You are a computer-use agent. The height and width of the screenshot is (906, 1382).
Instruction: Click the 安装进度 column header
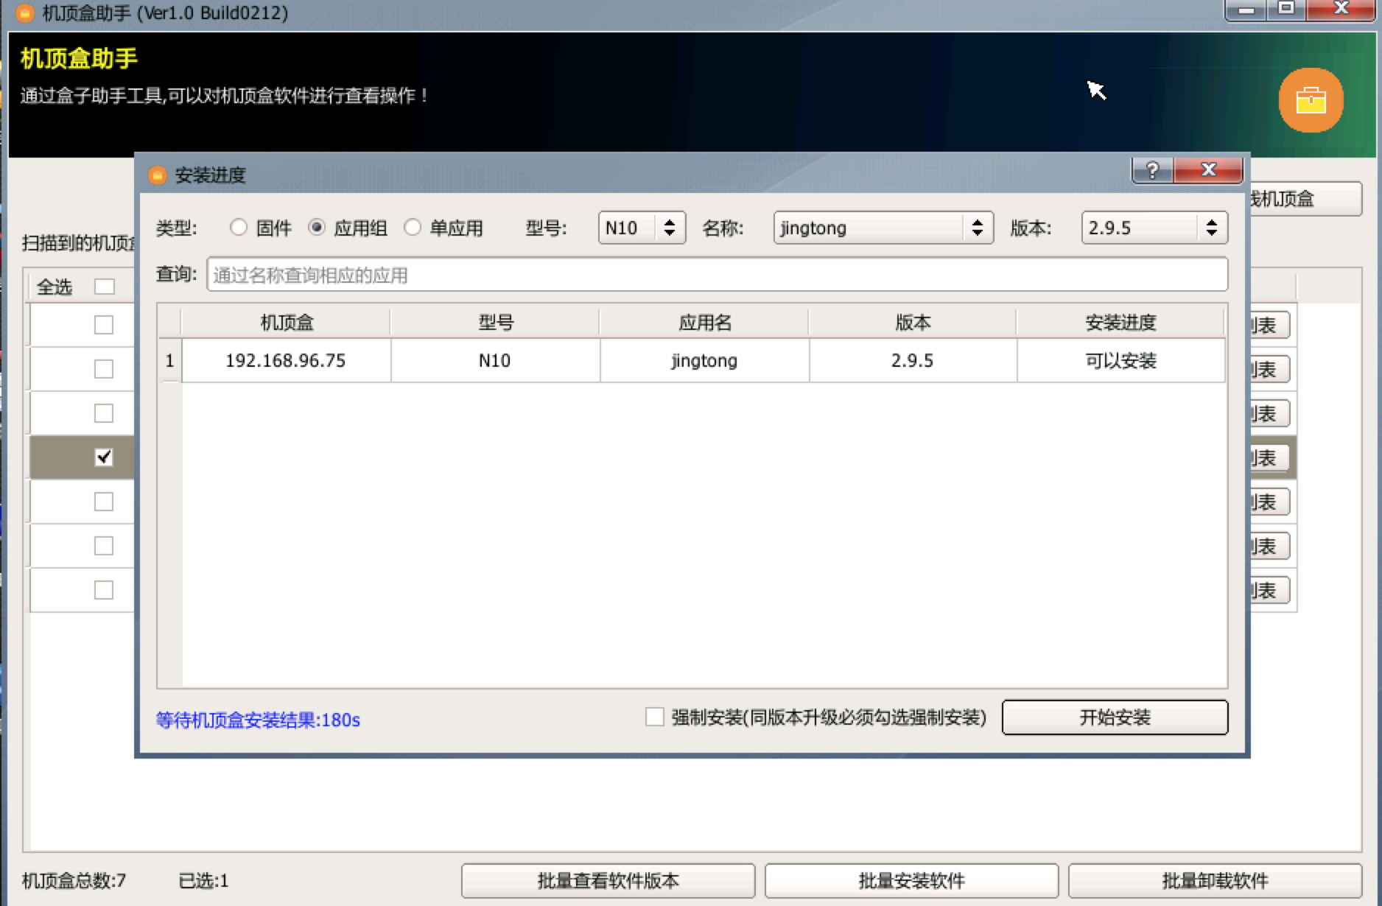(1120, 323)
